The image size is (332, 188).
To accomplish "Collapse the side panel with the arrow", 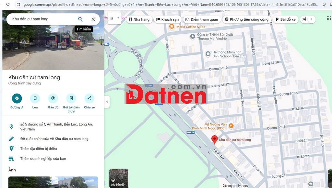I will coord(107,102).
